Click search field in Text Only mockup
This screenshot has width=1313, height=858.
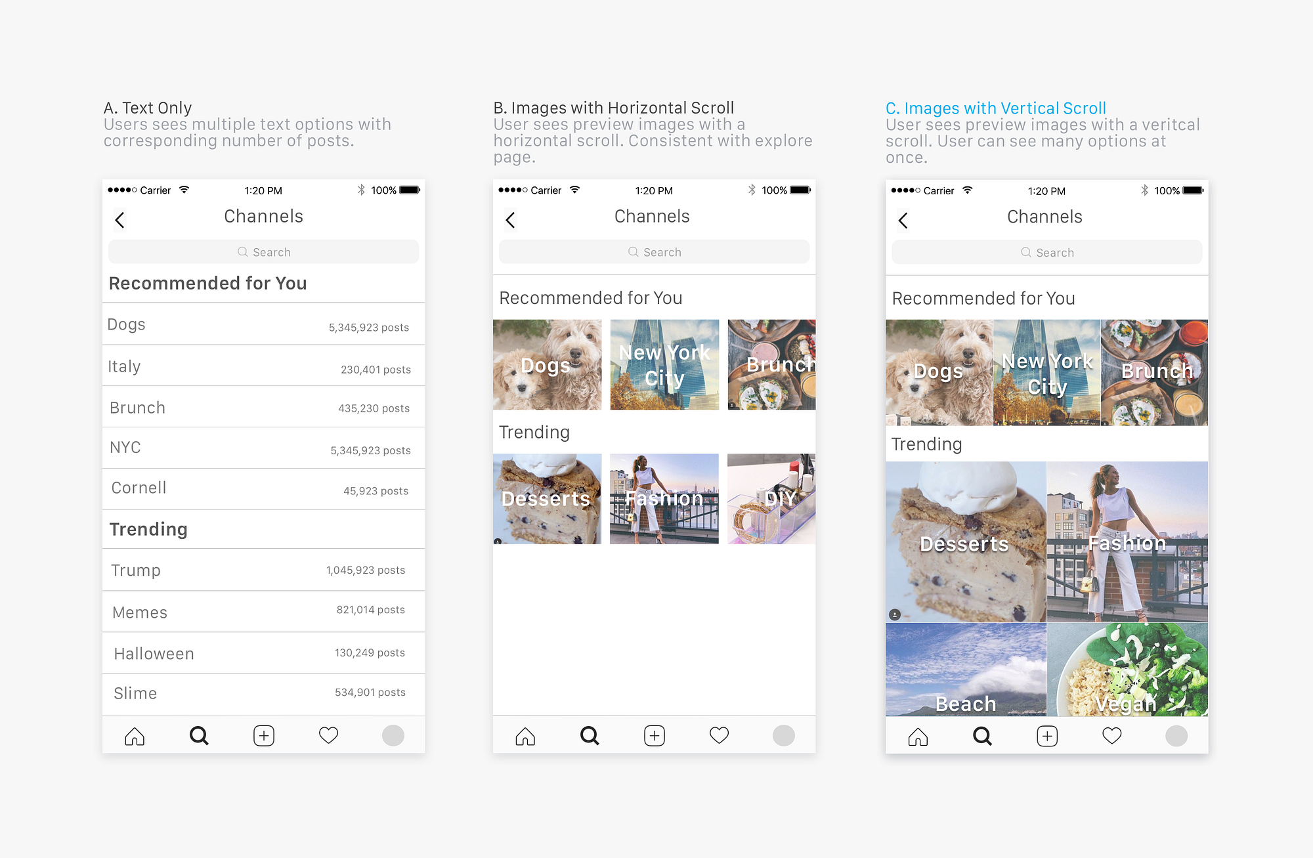pos(263,252)
